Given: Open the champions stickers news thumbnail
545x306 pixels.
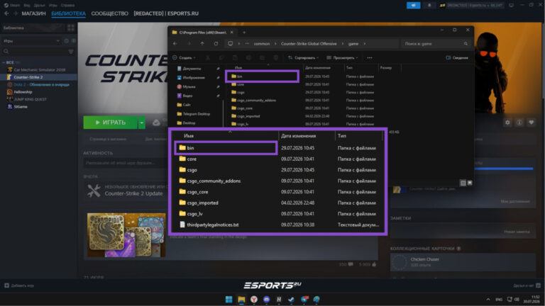Looking at the screenshot, I should pos(126,235).
